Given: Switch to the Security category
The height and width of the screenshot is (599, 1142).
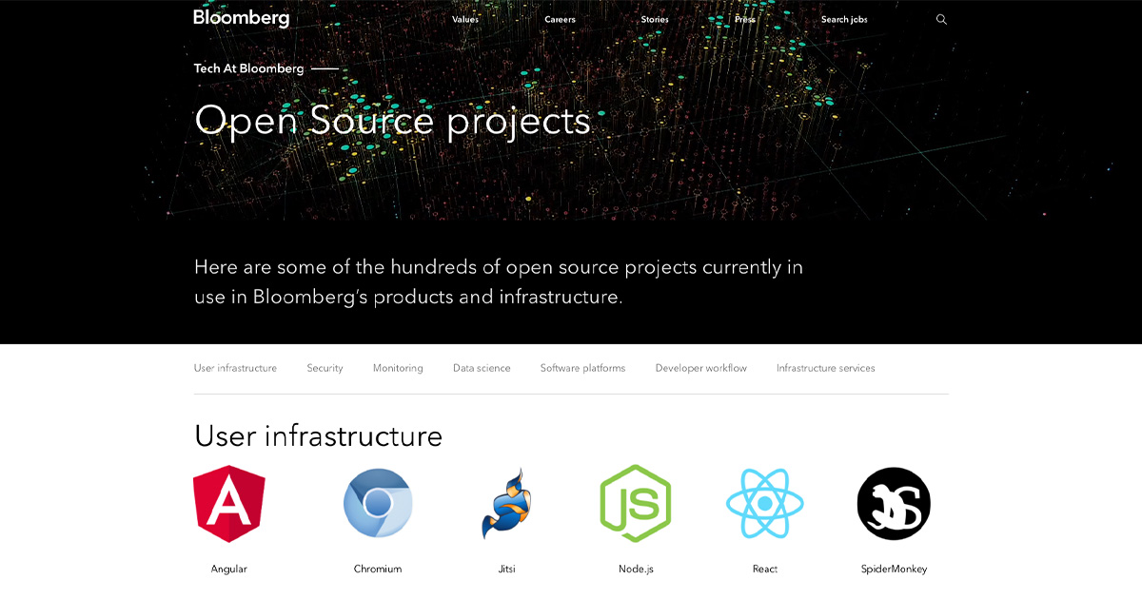Looking at the screenshot, I should tap(325, 368).
